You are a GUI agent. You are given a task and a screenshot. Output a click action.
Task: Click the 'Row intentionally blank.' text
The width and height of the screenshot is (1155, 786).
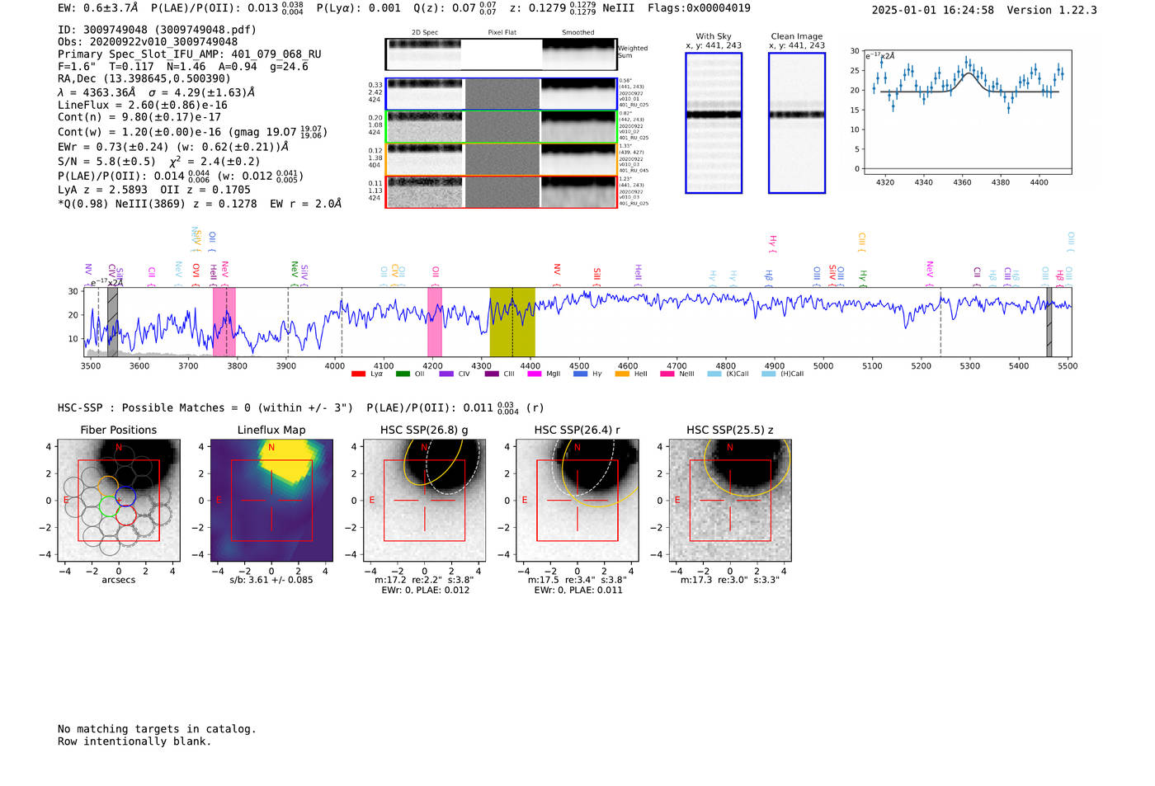[134, 741]
